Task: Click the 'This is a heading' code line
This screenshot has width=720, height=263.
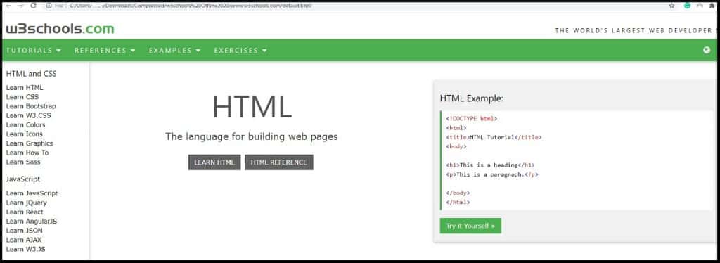Action: click(490, 165)
